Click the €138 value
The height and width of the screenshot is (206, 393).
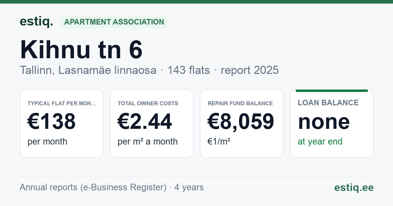pyautogui.click(x=52, y=121)
